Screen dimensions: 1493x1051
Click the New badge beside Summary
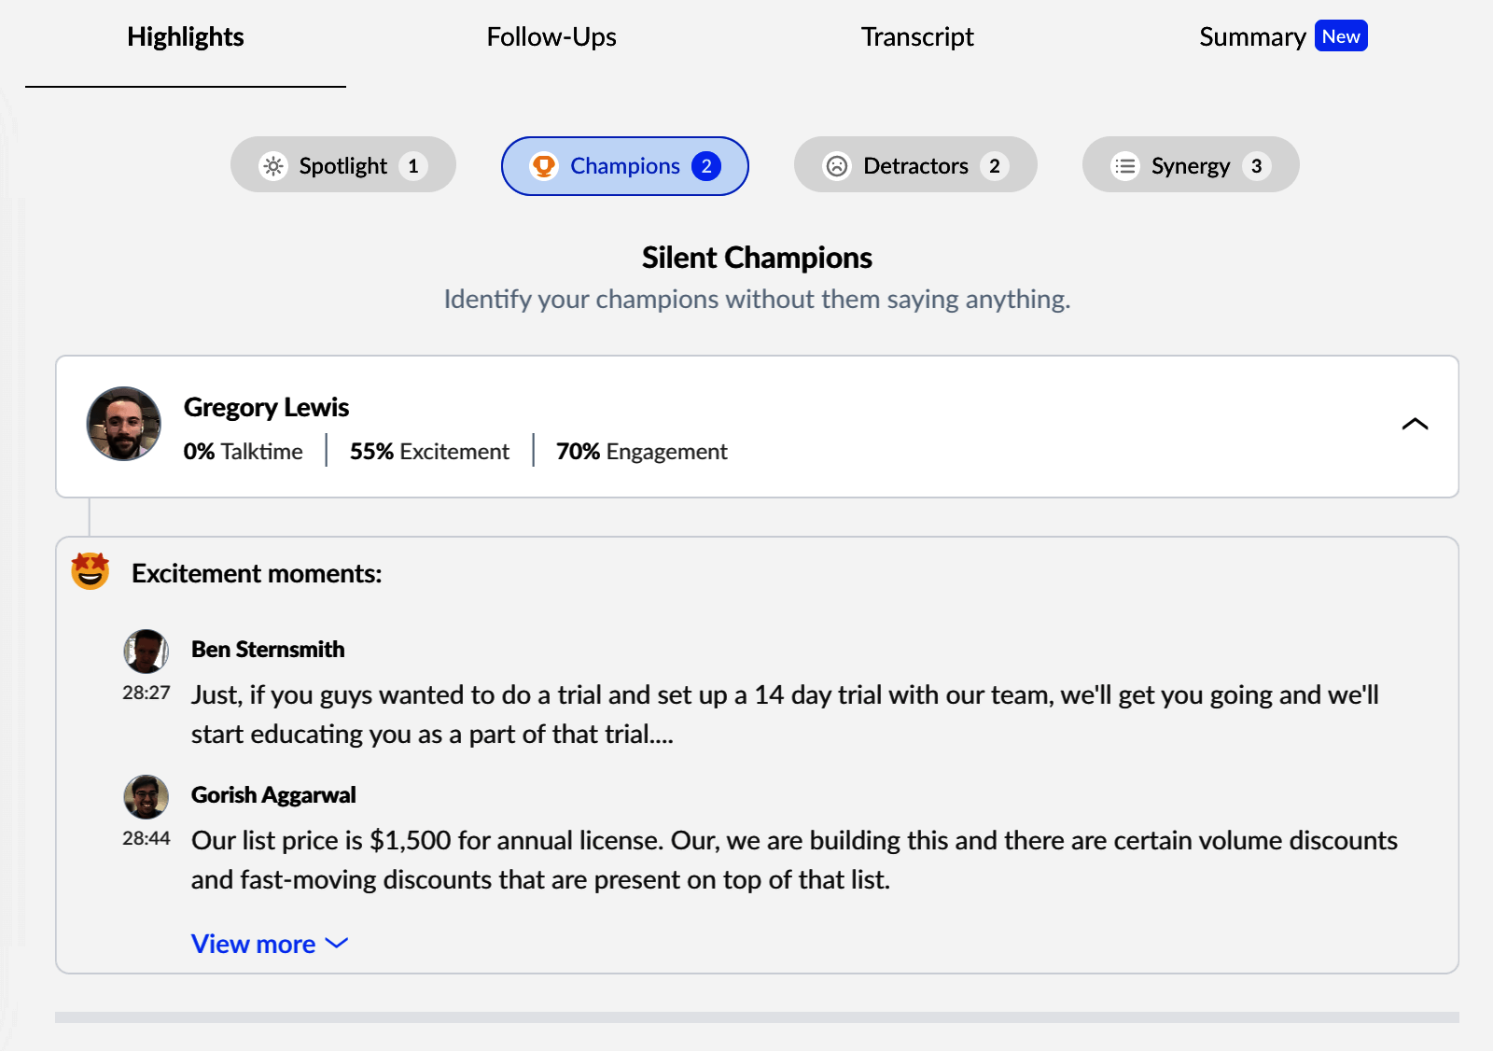1341,36
